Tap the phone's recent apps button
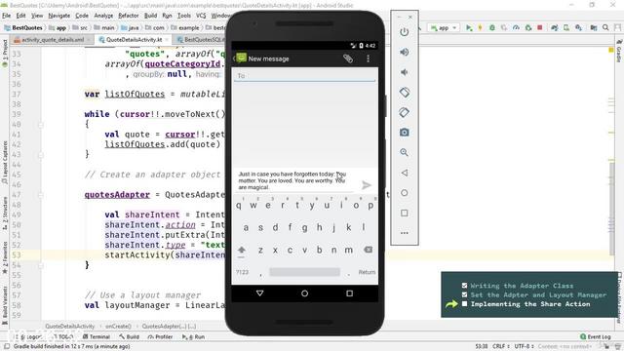Viewport: 624px width, 351px height. [349, 293]
